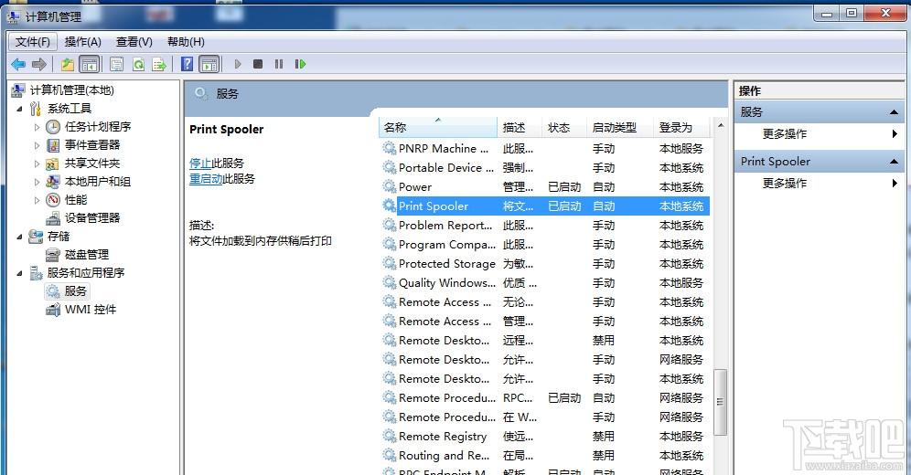Collapse the Print Spooler actions section arrow
911x475 pixels.
click(895, 162)
